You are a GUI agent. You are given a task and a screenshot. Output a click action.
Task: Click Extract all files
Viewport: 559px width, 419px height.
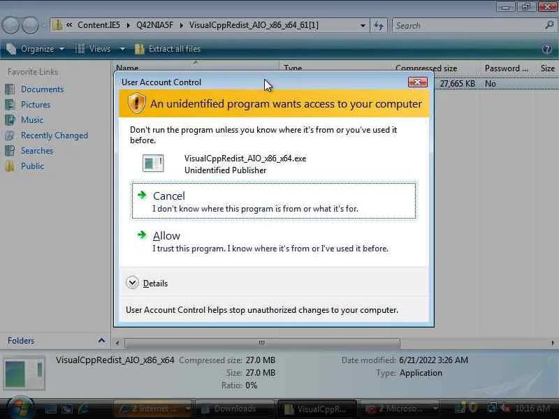coord(168,49)
